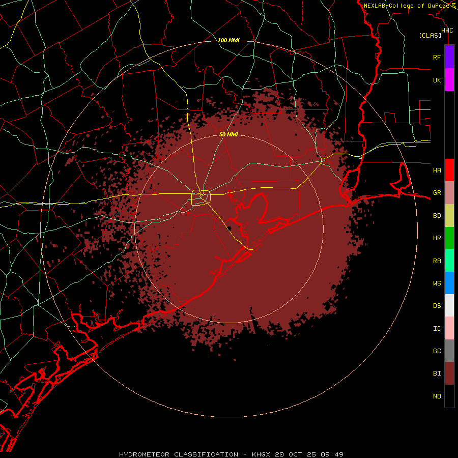The height and width of the screenshot is (458, 458).
Task: Click the HA legend label
Action: coord(437,170)
